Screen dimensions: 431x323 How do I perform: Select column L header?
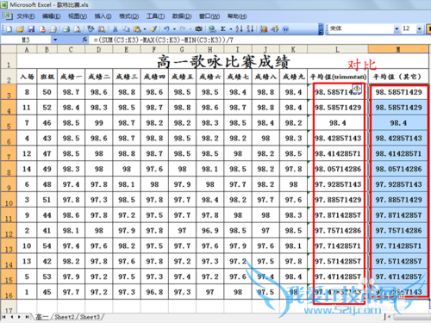click(x=338, y=49)
